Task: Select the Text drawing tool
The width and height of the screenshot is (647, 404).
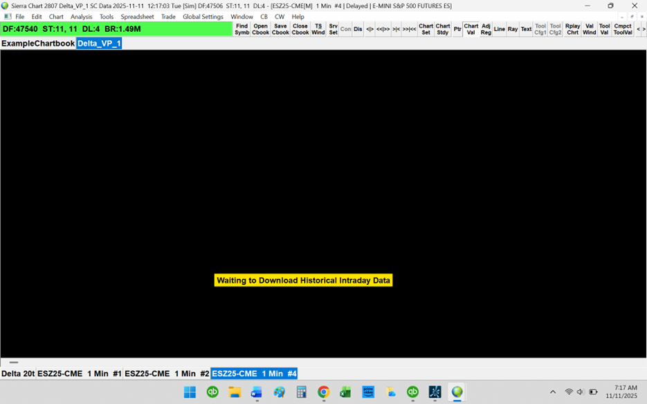Action: point(526,29)
